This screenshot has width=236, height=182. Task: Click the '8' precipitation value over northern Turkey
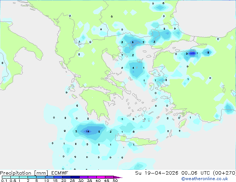tap(208, 53)
